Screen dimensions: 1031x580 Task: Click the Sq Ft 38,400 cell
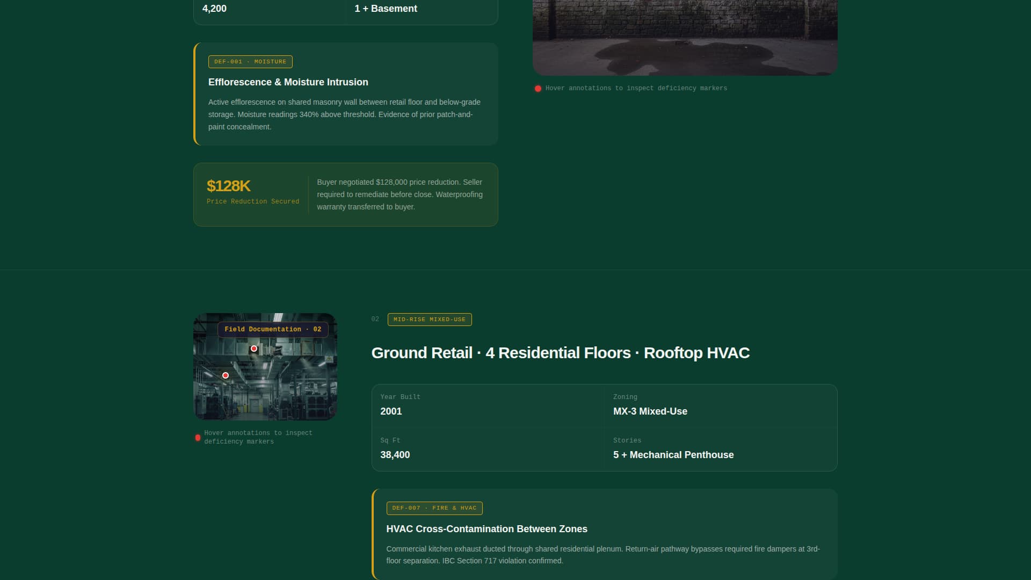(488, 449)
